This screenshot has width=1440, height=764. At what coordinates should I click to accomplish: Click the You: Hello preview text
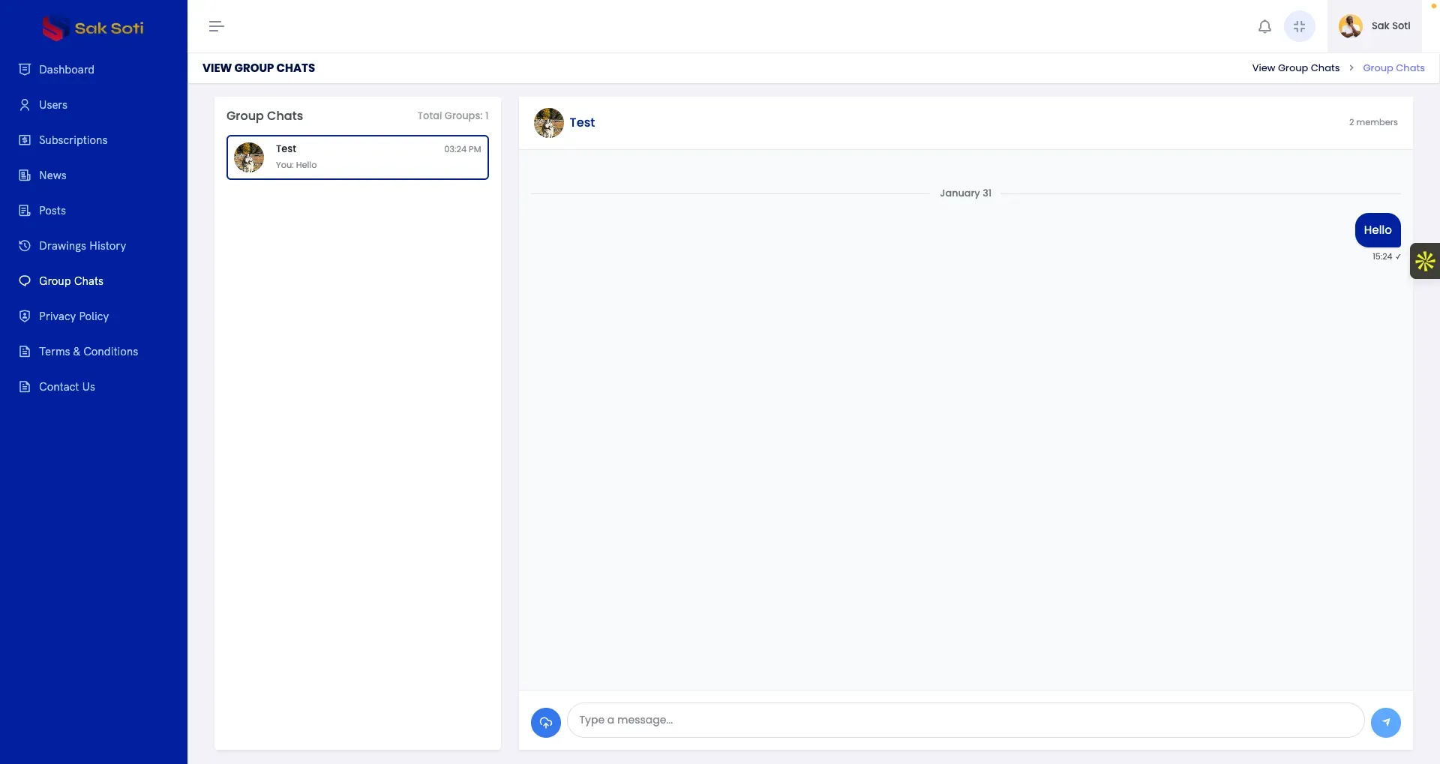(x=296, y=165)
